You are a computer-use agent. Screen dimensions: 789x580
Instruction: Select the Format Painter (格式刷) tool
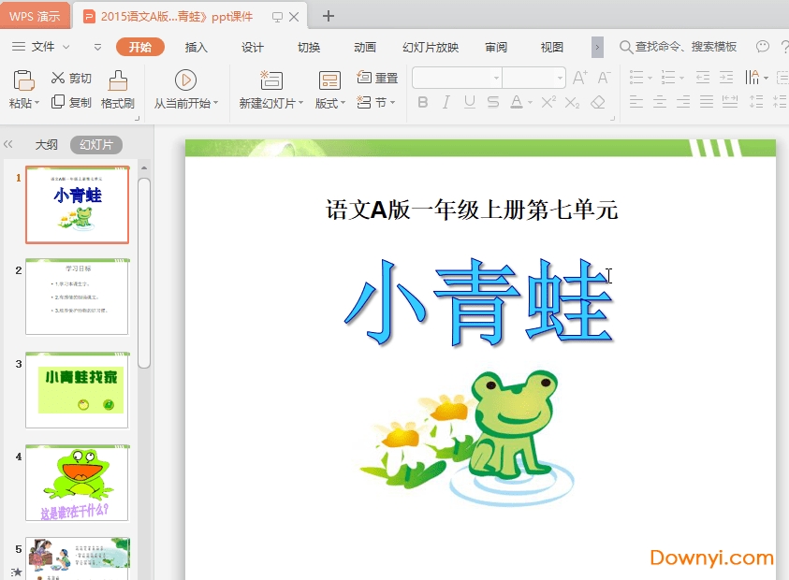point(118,80)
